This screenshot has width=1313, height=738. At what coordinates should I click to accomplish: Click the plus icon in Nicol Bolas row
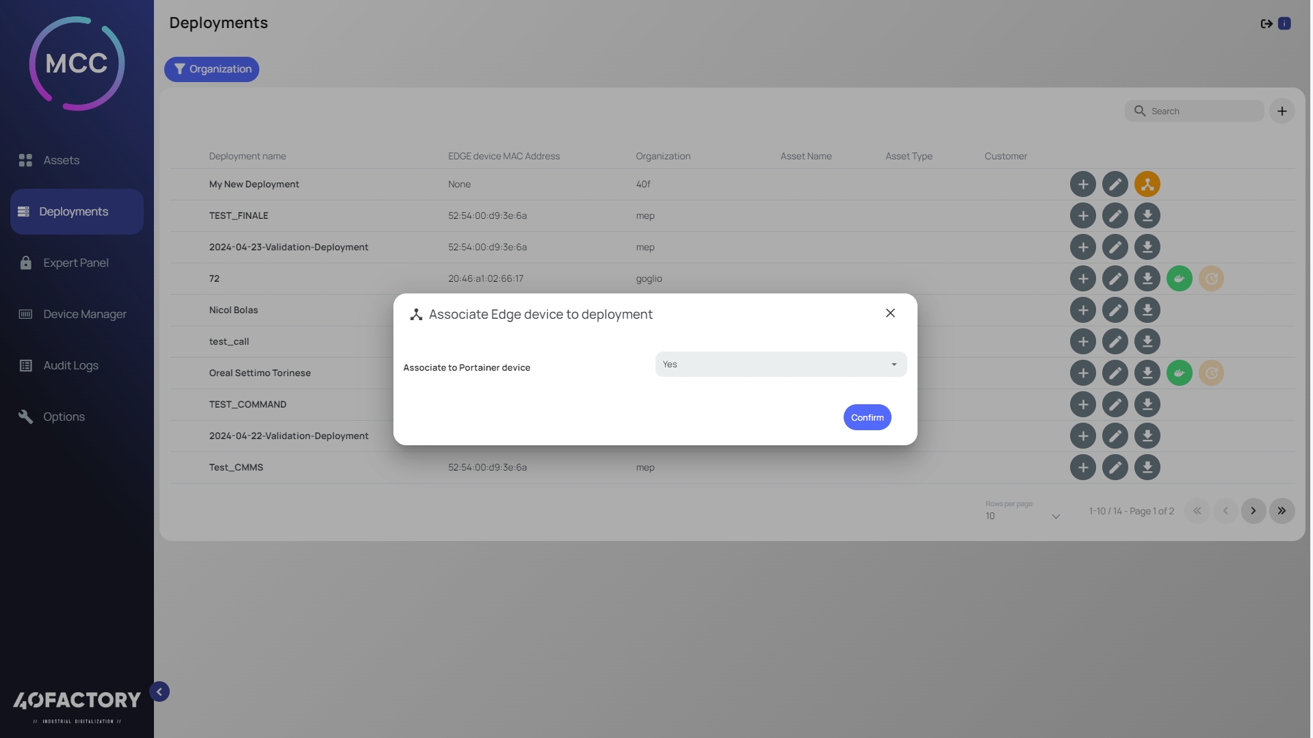(1082, 310)
